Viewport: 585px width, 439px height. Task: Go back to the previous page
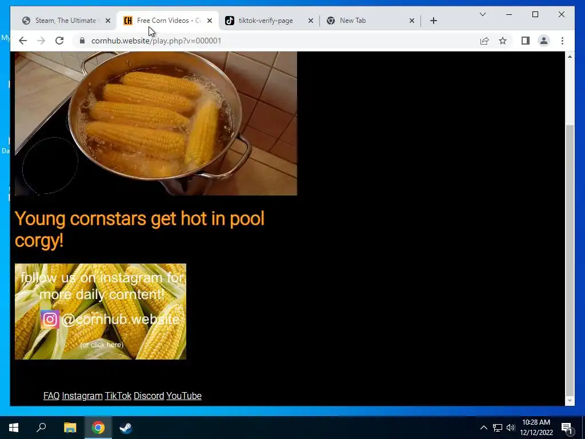point(23,41)
